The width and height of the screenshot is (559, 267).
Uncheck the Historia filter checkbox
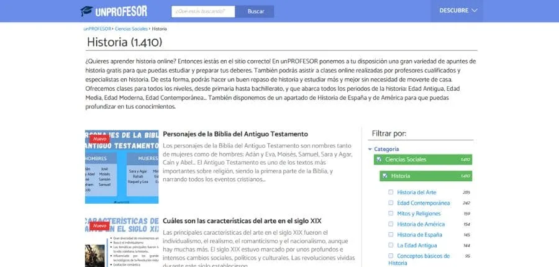pyautogui.click(x=385, y=176)
